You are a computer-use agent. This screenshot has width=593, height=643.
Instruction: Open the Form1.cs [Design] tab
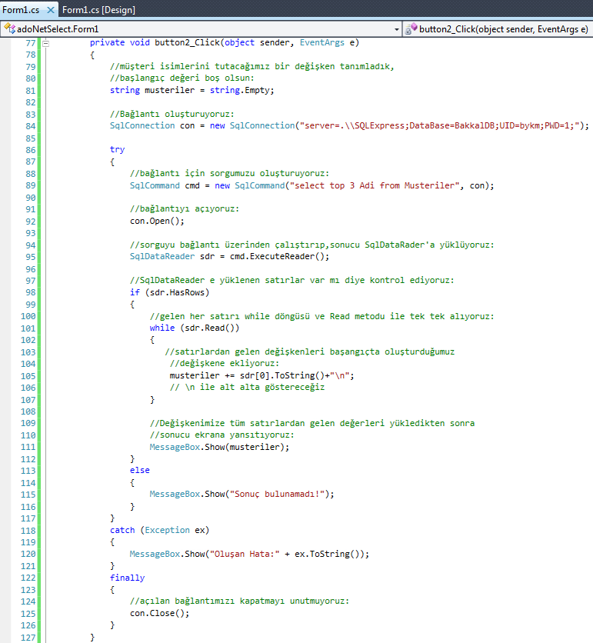(98, 10)
